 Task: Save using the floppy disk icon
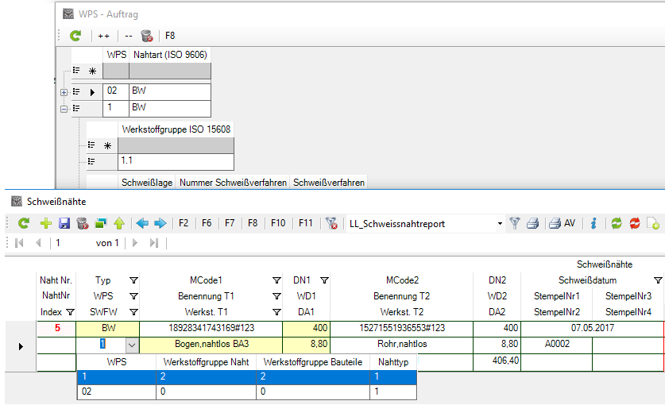64,224
